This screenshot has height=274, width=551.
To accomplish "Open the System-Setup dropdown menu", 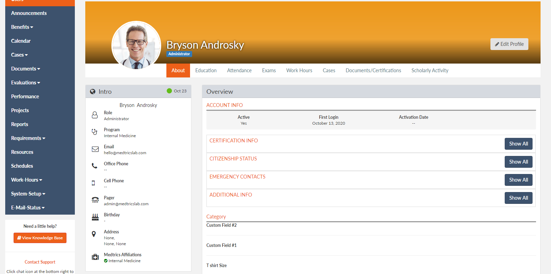I will click(x=28, y=194).
